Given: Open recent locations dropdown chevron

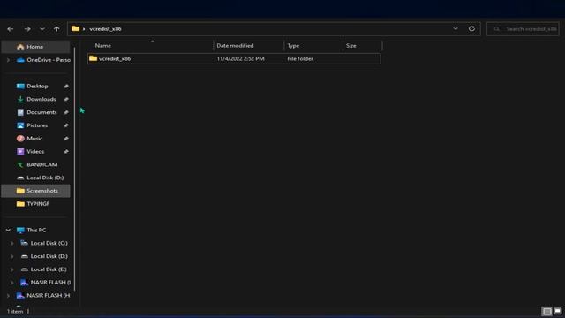Looking at the screenshot, I should (42, 29).
